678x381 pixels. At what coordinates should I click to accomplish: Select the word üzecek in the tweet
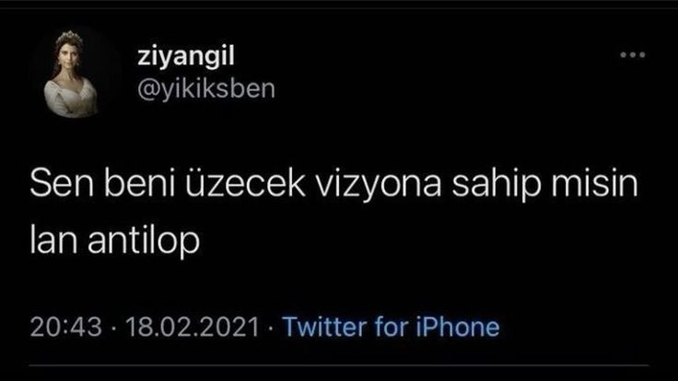tap(245, 183)
